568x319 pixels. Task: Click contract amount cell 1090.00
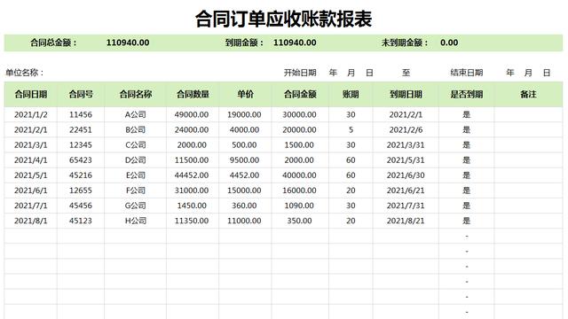(300, 206)
